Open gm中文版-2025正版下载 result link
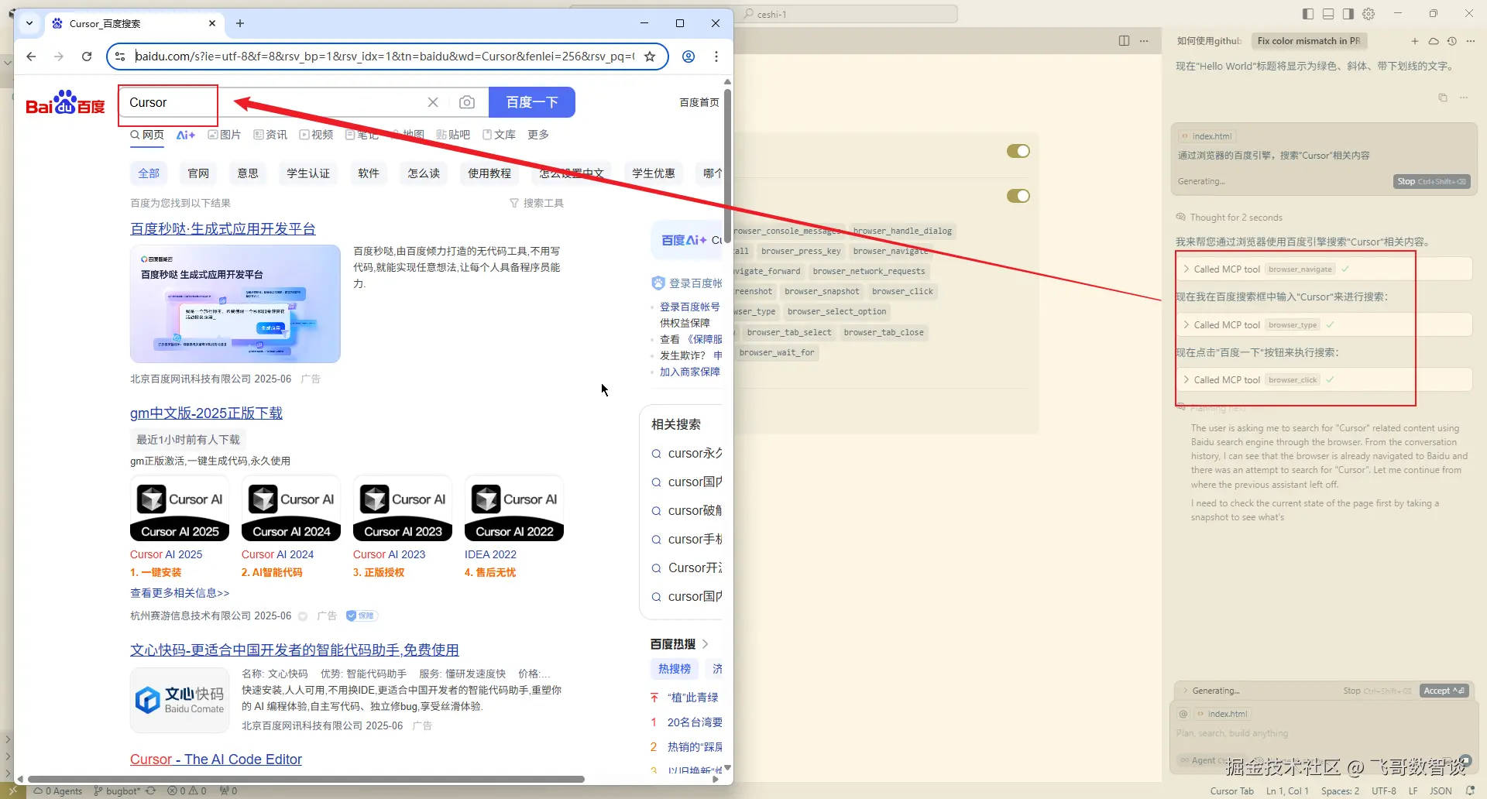This screenshot has width=1487, height=799. click(x=206, y=413)
